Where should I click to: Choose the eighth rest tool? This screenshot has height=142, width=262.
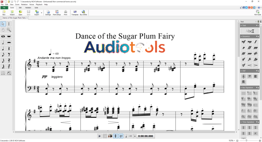[9, 54]
